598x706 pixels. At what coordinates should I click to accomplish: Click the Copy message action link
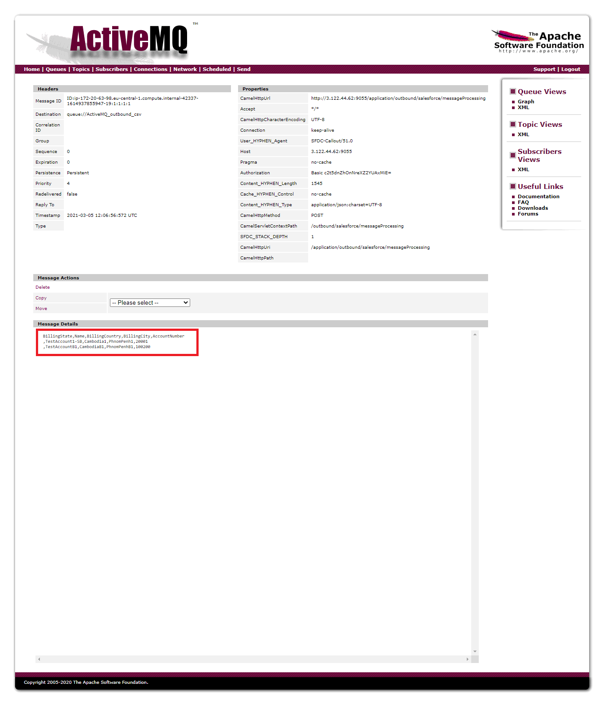pos(41,298)
